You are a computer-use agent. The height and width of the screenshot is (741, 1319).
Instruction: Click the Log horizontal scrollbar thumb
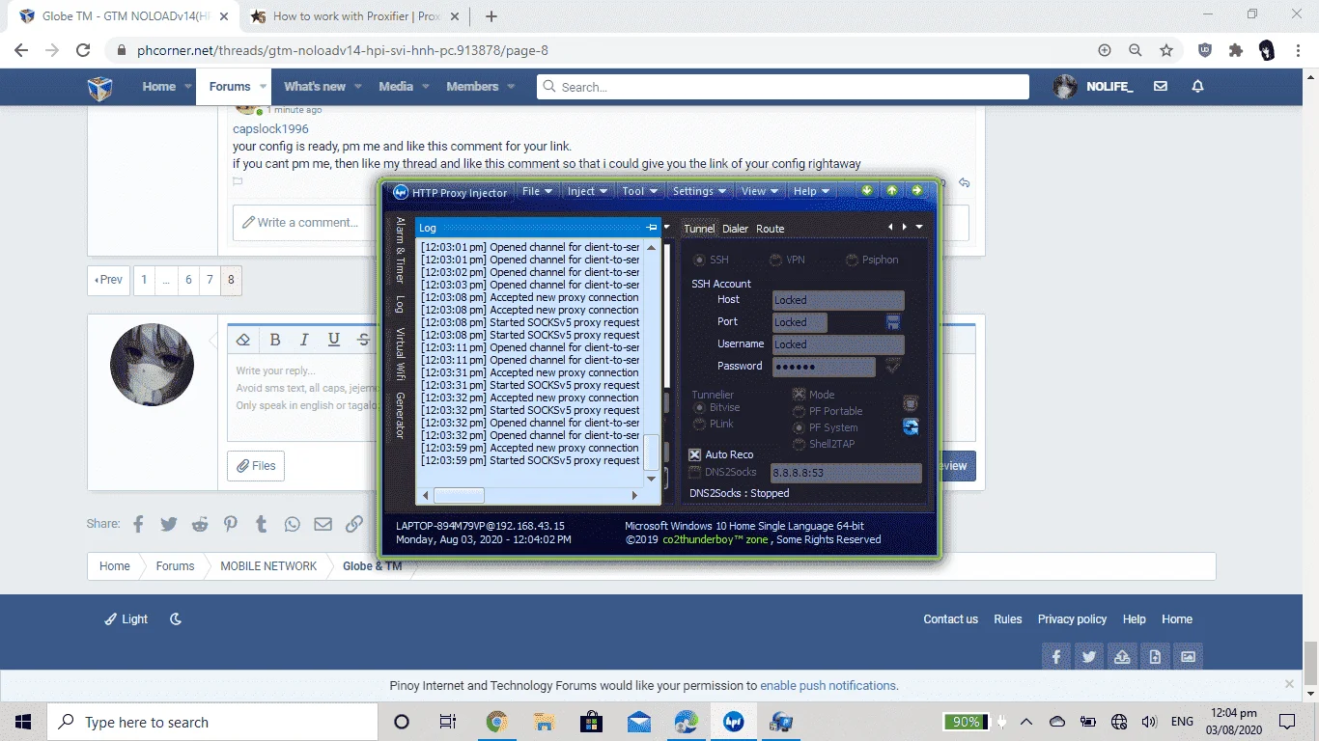[x=459, y=495]
